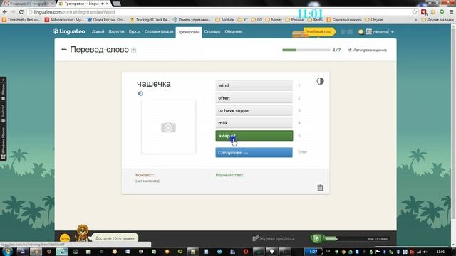Image resolution: width=456 pixels, height=256 pixels.
Task: Play pronunciation speaker icon under чашечка
Action: [140, 93]
